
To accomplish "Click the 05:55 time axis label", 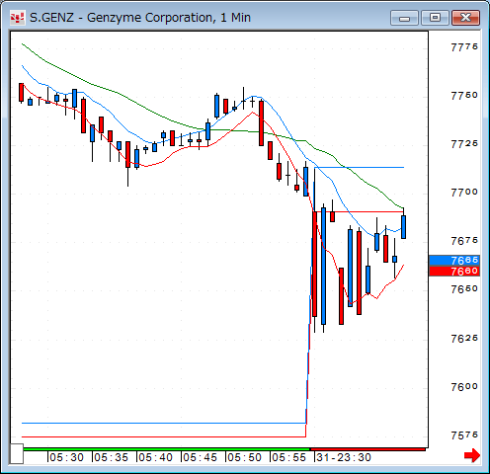I will (x=288, y=457).
